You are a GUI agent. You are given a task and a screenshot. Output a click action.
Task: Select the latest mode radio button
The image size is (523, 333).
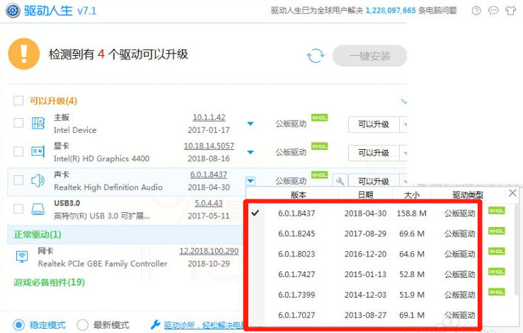[82, 325]
